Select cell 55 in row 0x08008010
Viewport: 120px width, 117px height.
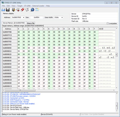click(x=20, y=51)
